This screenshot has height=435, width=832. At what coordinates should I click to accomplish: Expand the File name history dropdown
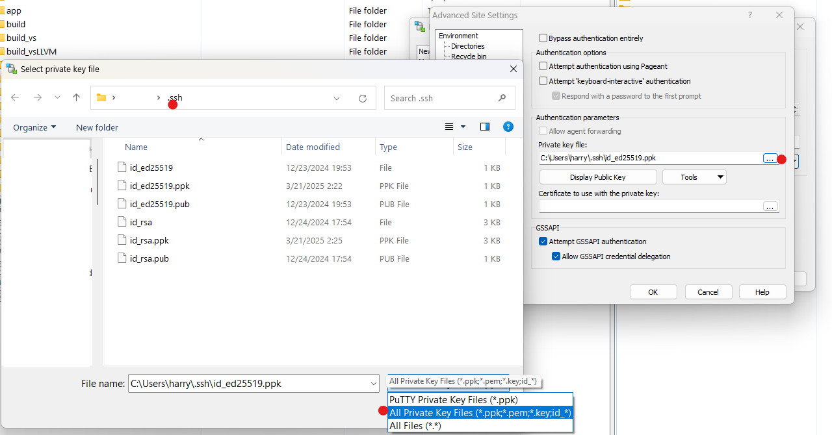374,384
